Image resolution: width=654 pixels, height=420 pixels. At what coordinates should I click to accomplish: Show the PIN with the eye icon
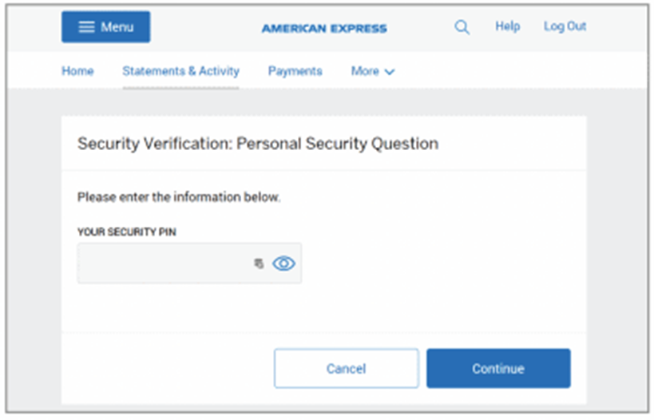point(283,263)
